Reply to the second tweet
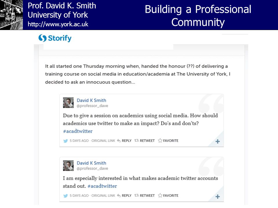 tap(124, 196)
